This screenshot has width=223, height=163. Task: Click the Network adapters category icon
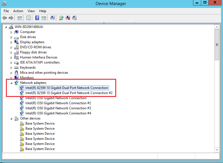pos(16,83)
